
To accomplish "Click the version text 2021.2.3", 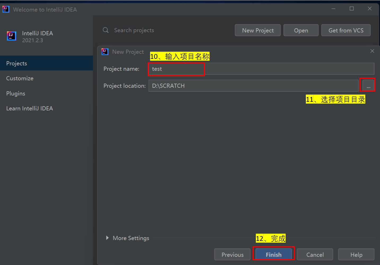I will click(x=33, y=40).
